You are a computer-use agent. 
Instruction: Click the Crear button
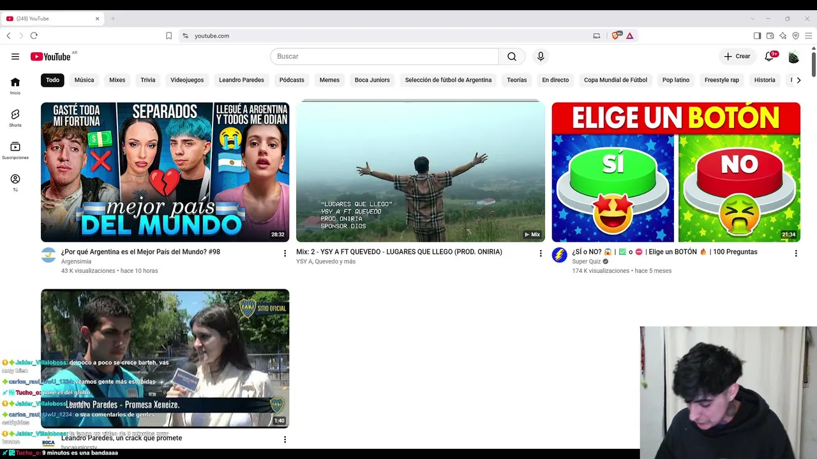[x=737, y=57]
